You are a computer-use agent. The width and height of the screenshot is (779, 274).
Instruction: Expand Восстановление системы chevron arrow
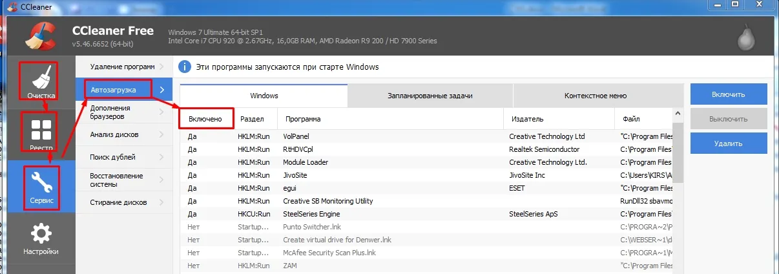coord(162,180)
